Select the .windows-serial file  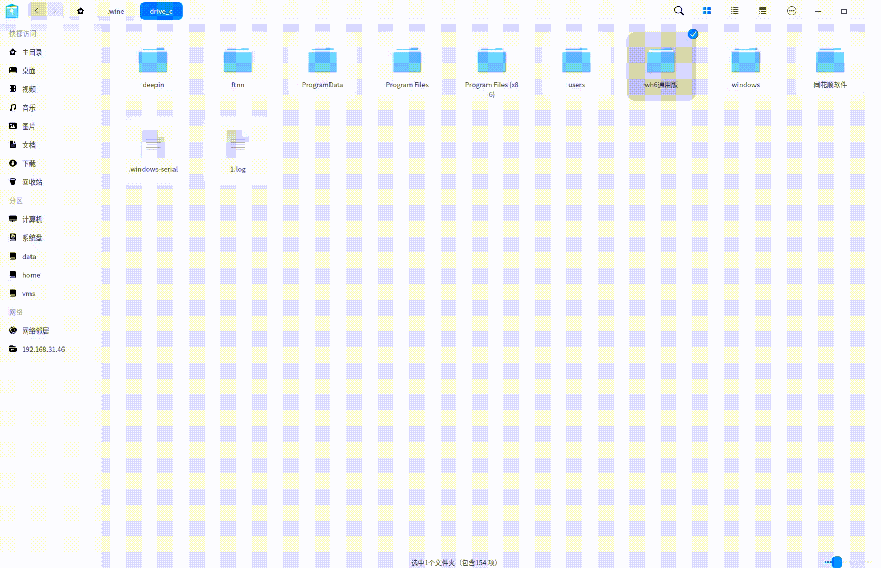pyautogui.click(x=153, y=151)
